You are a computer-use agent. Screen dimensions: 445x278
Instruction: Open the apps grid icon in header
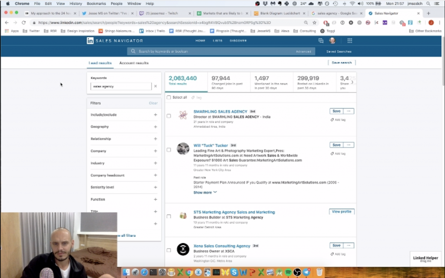click(349, 40)
